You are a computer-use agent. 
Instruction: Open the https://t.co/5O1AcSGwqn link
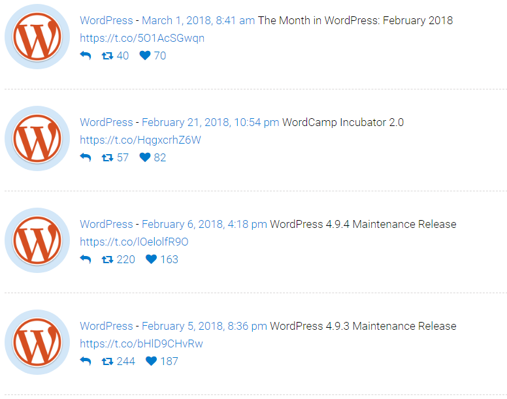pyautogui.click(x=142, y=38)
